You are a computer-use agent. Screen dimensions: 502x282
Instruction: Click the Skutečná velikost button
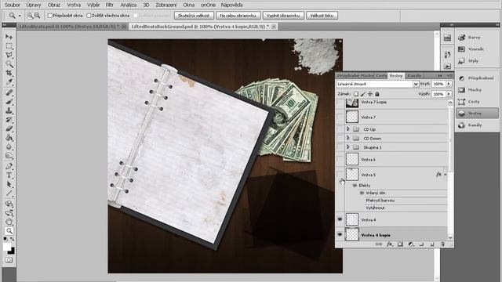194,16
